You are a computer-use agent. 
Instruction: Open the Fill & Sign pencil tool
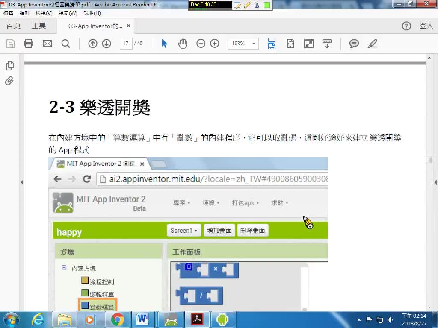point(372,43)
